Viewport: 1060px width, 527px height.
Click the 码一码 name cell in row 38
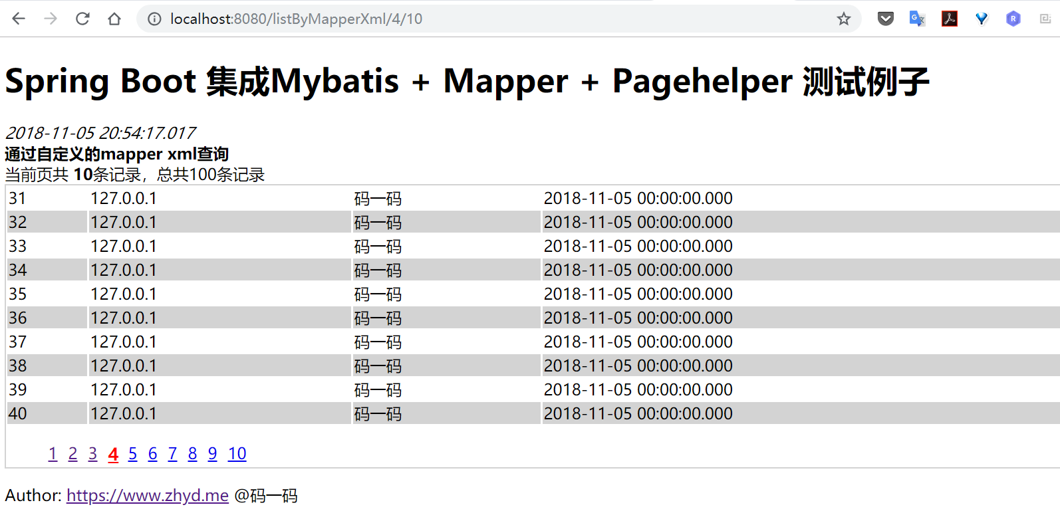coord(446,366)
